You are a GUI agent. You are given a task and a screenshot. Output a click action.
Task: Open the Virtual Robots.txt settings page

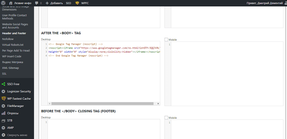tap(13, 45)
